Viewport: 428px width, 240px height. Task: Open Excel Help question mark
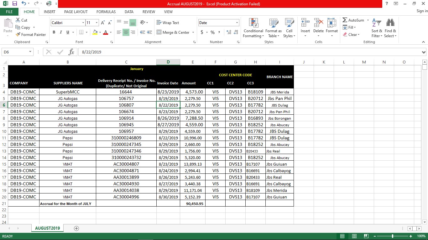coord(387,4)
